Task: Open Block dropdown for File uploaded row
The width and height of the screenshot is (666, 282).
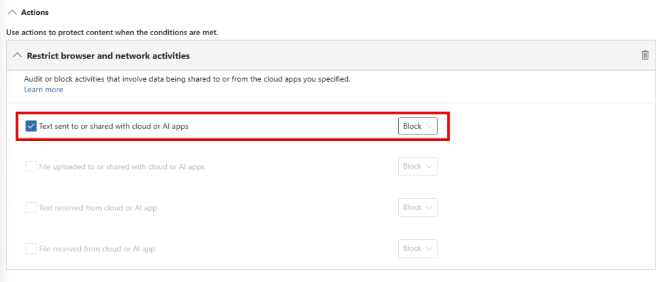Action: 418,167
